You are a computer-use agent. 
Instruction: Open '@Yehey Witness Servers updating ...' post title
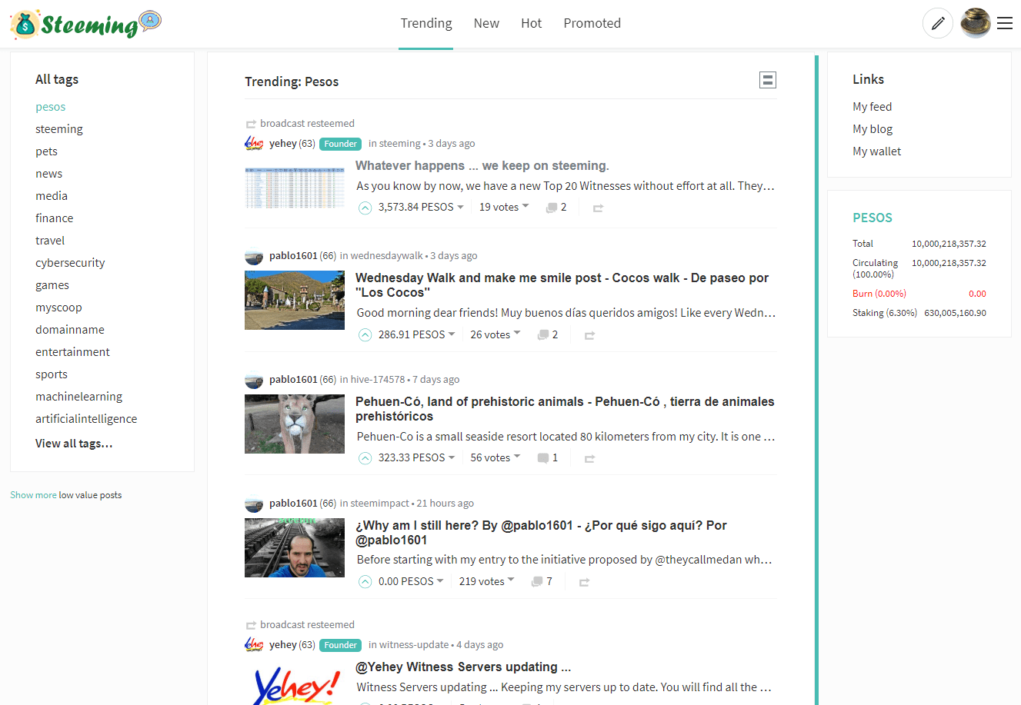point(463,667)
